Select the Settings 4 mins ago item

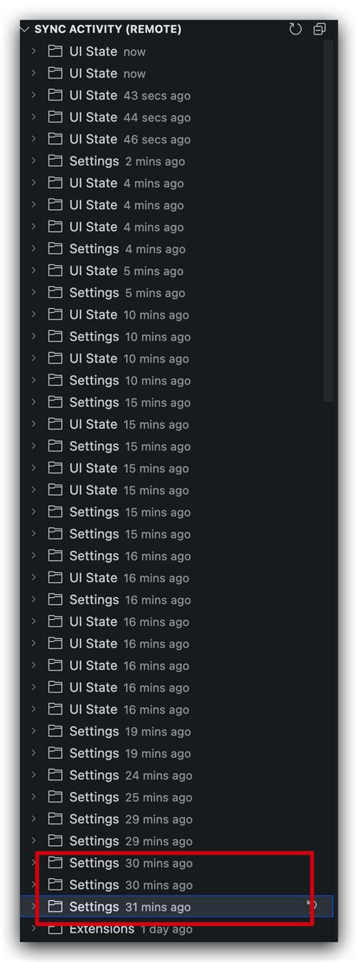pos(177,248)
